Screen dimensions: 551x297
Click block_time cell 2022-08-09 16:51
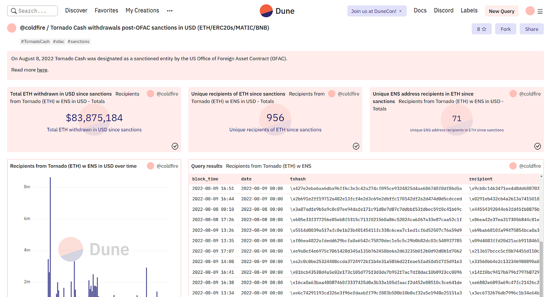(x=213, y=188)
